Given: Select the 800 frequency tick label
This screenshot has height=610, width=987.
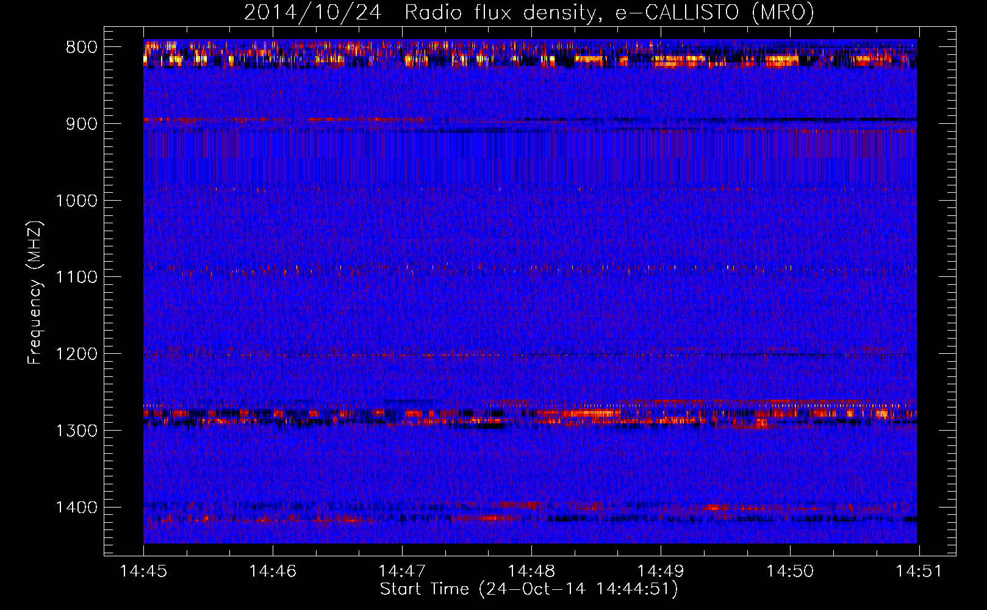Looking at the screenshot, I should pyautogui.click(x=81, y=48).
